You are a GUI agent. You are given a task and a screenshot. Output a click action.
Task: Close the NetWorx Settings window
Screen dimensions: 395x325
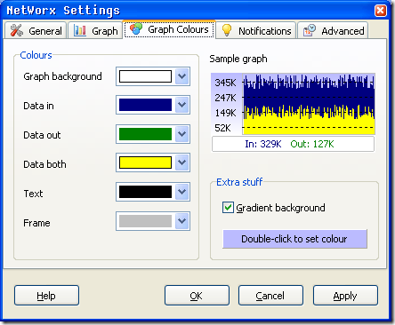point(381,11)
